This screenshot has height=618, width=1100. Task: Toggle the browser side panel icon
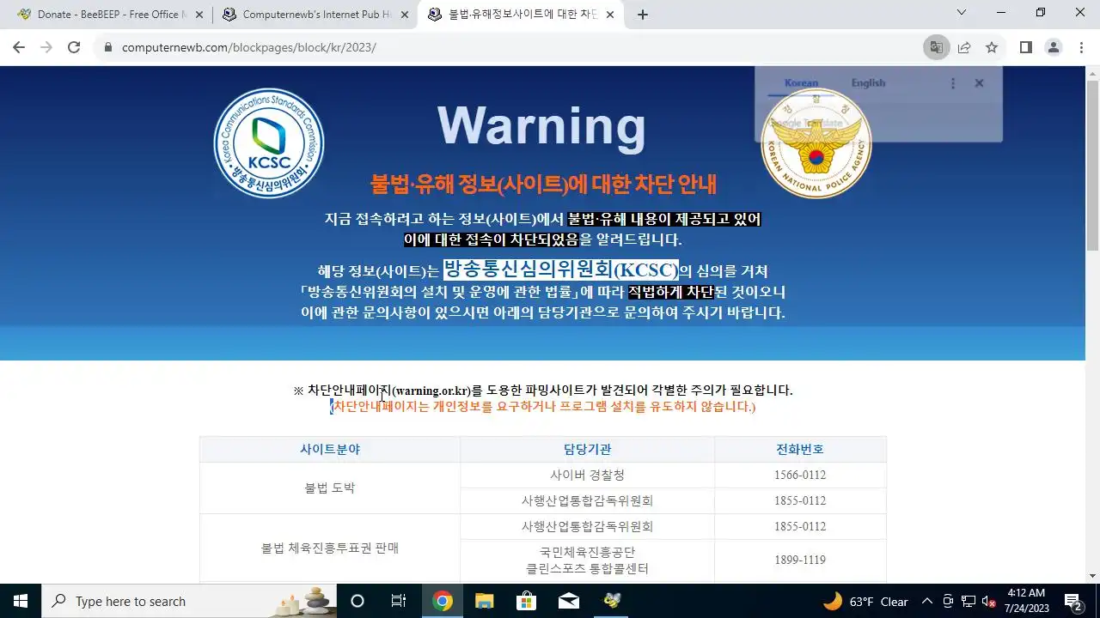1025,47
